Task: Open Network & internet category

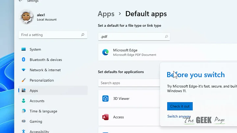Action: [x=53, y=70]
